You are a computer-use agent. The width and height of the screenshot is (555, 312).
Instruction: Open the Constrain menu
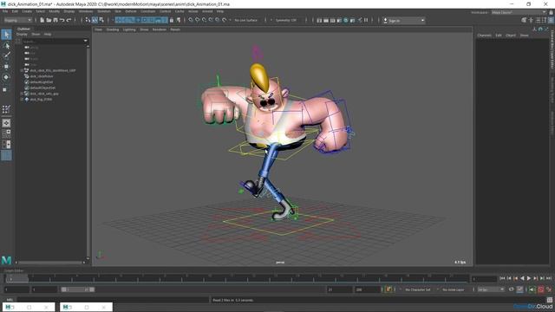[148, 11]
